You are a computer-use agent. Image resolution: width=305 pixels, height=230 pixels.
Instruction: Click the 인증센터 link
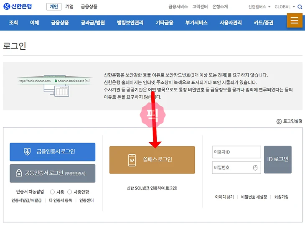[86, 200]
